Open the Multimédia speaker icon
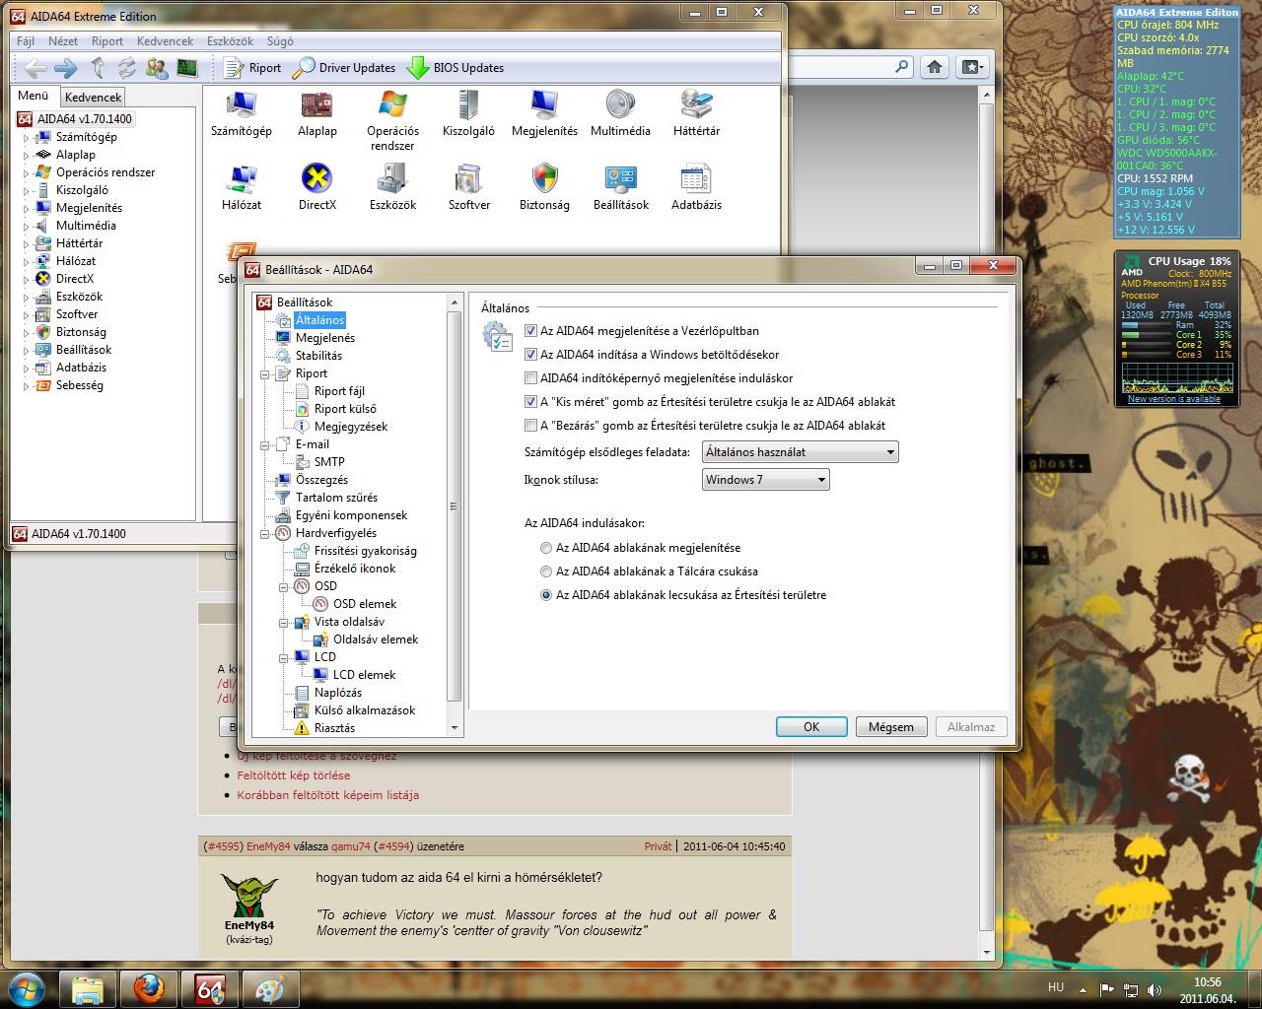1262x1009 pixels. (620, 115)
